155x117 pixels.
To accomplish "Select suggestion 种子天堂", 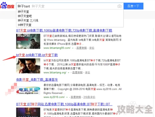I will coord(24,12).
